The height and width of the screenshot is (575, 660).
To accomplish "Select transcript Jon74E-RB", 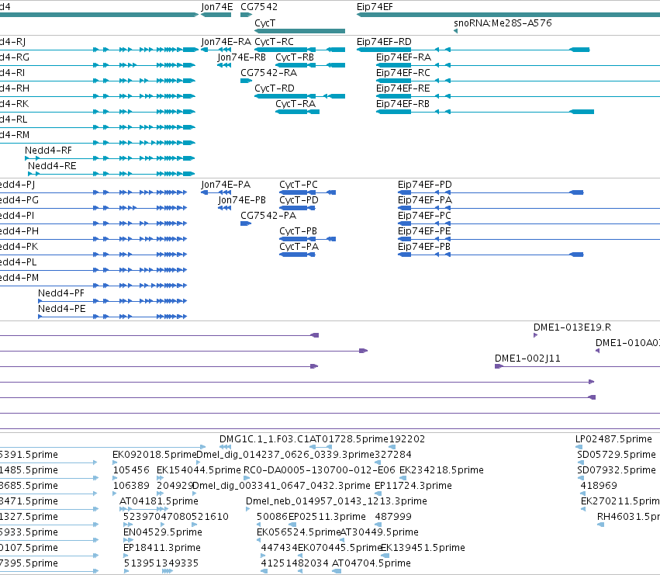I will 242,57.
